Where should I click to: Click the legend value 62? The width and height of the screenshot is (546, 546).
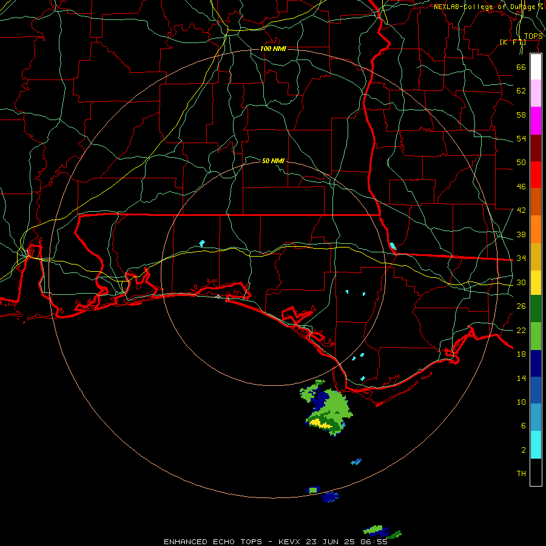pos(521,91)
